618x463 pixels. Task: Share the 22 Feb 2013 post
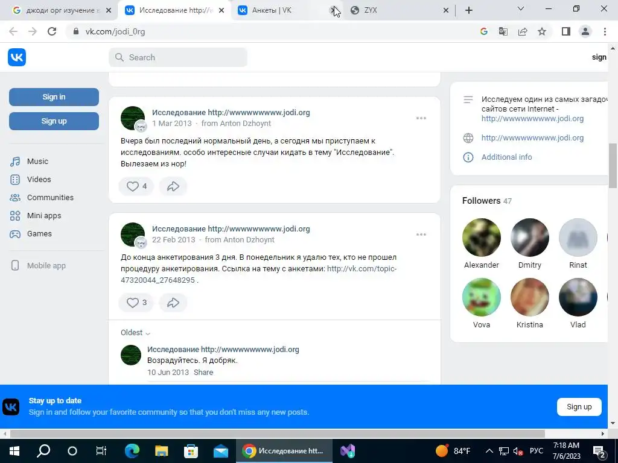173,303
